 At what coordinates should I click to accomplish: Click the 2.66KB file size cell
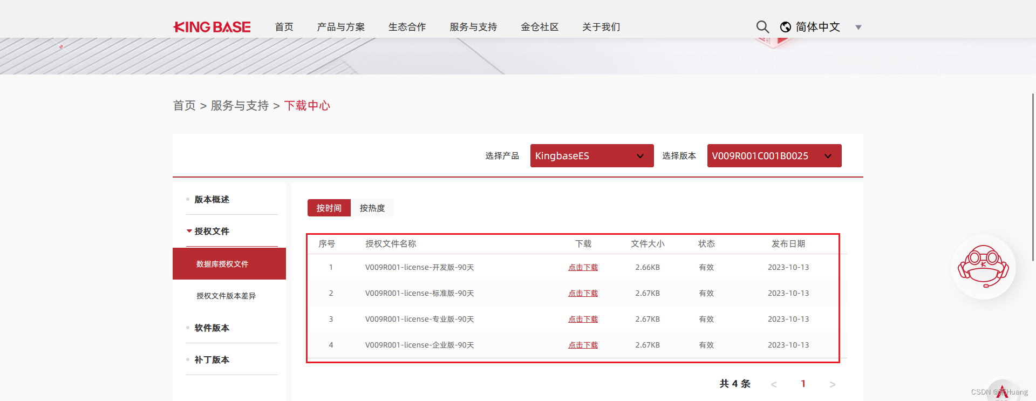pyautogui.click(x=647, y=267)
